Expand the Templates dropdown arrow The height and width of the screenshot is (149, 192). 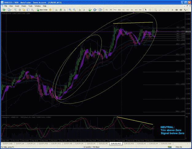tap(102, 10)
